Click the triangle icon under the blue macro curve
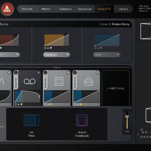 [98, 48]
